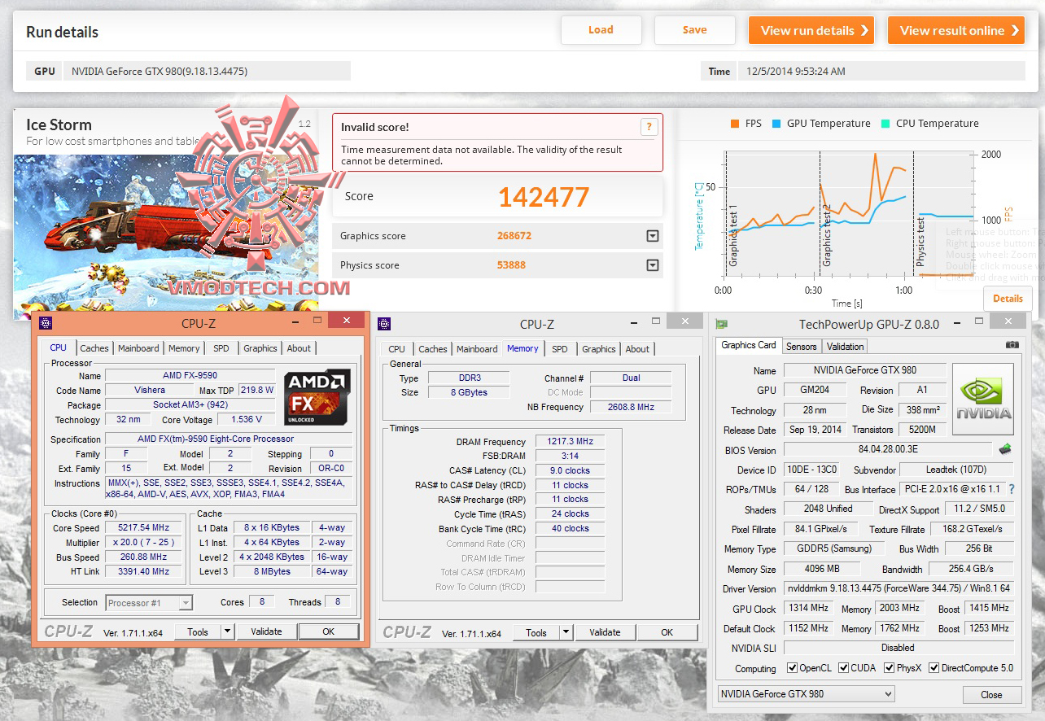The image size is (1045, 721).
Task: Open Graphics tab in the CPU-Z Memory window
Action: (x=599, y=349)
